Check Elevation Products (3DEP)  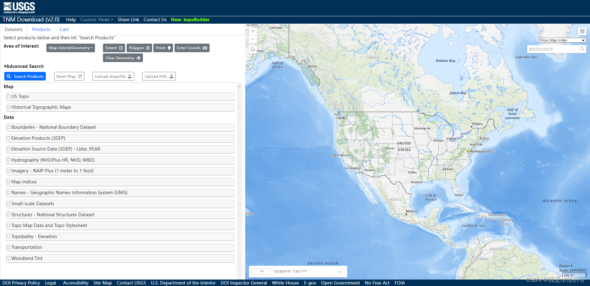[9, 138]
